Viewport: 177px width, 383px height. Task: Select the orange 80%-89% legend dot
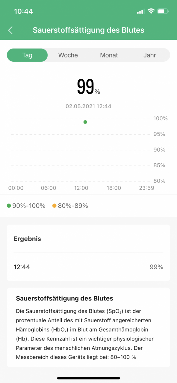coord(54,206)
